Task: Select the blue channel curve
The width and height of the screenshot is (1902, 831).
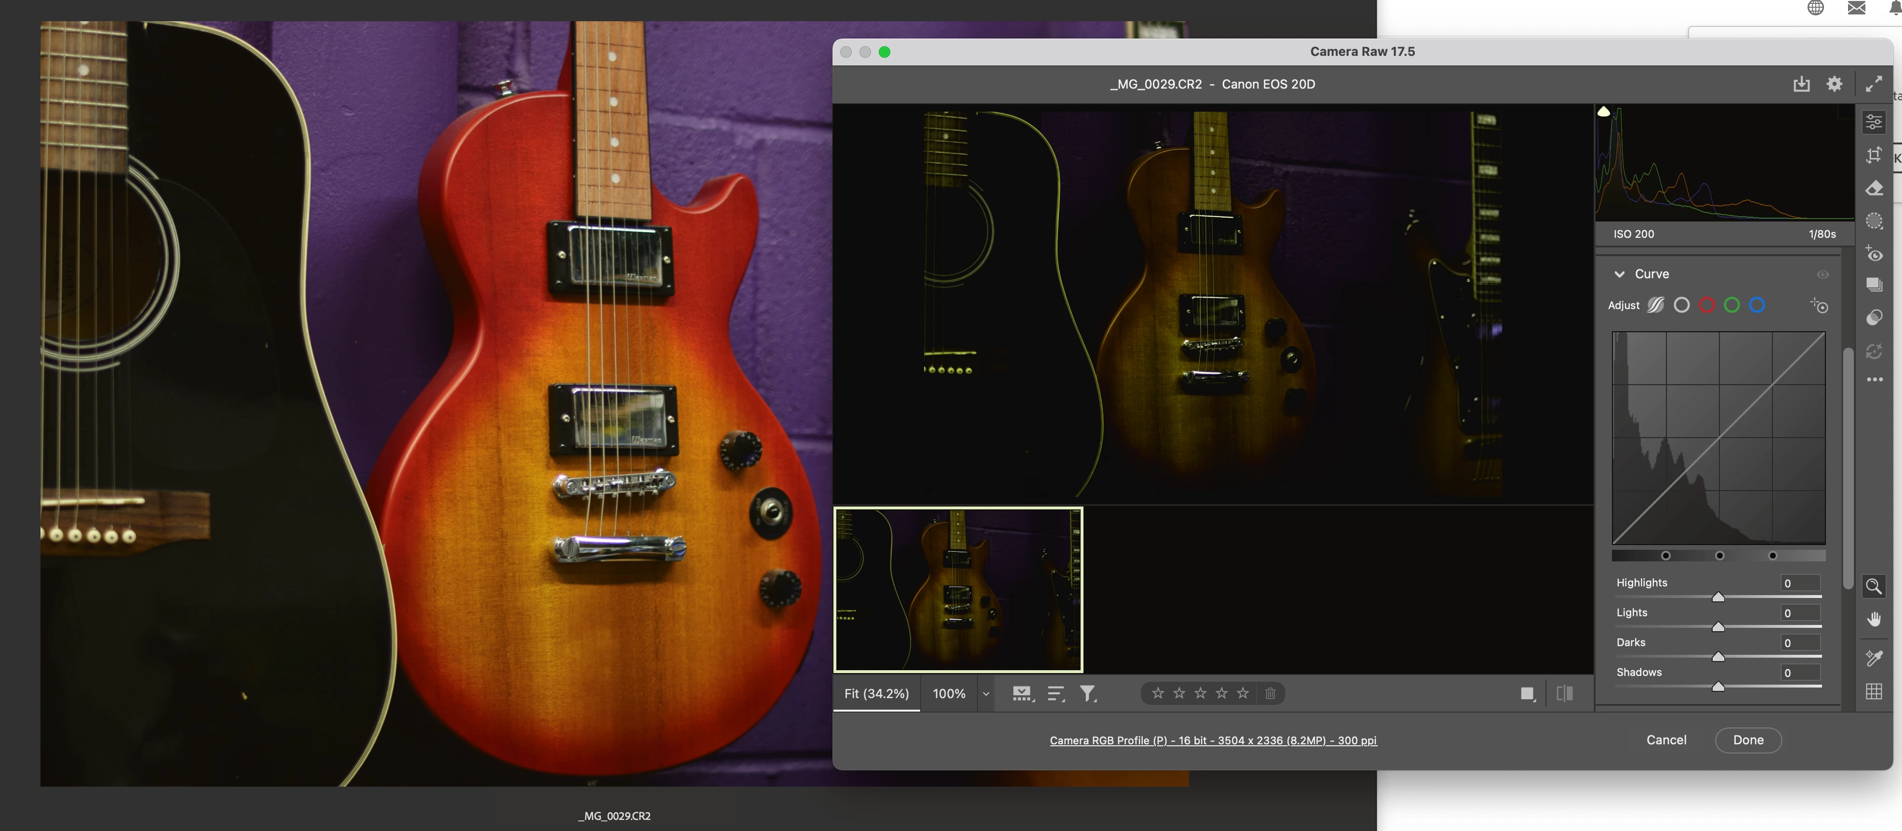Action: [x=1757, y=305]
